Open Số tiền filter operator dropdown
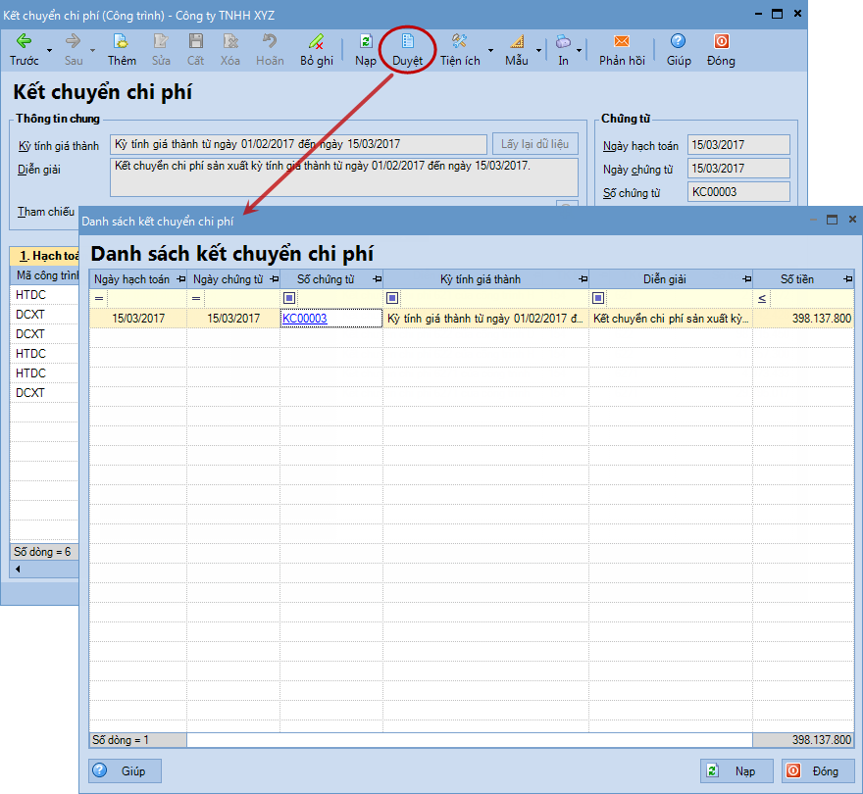Screen dimensions: 863x794 pyautogui.click(x=762, y=298)
